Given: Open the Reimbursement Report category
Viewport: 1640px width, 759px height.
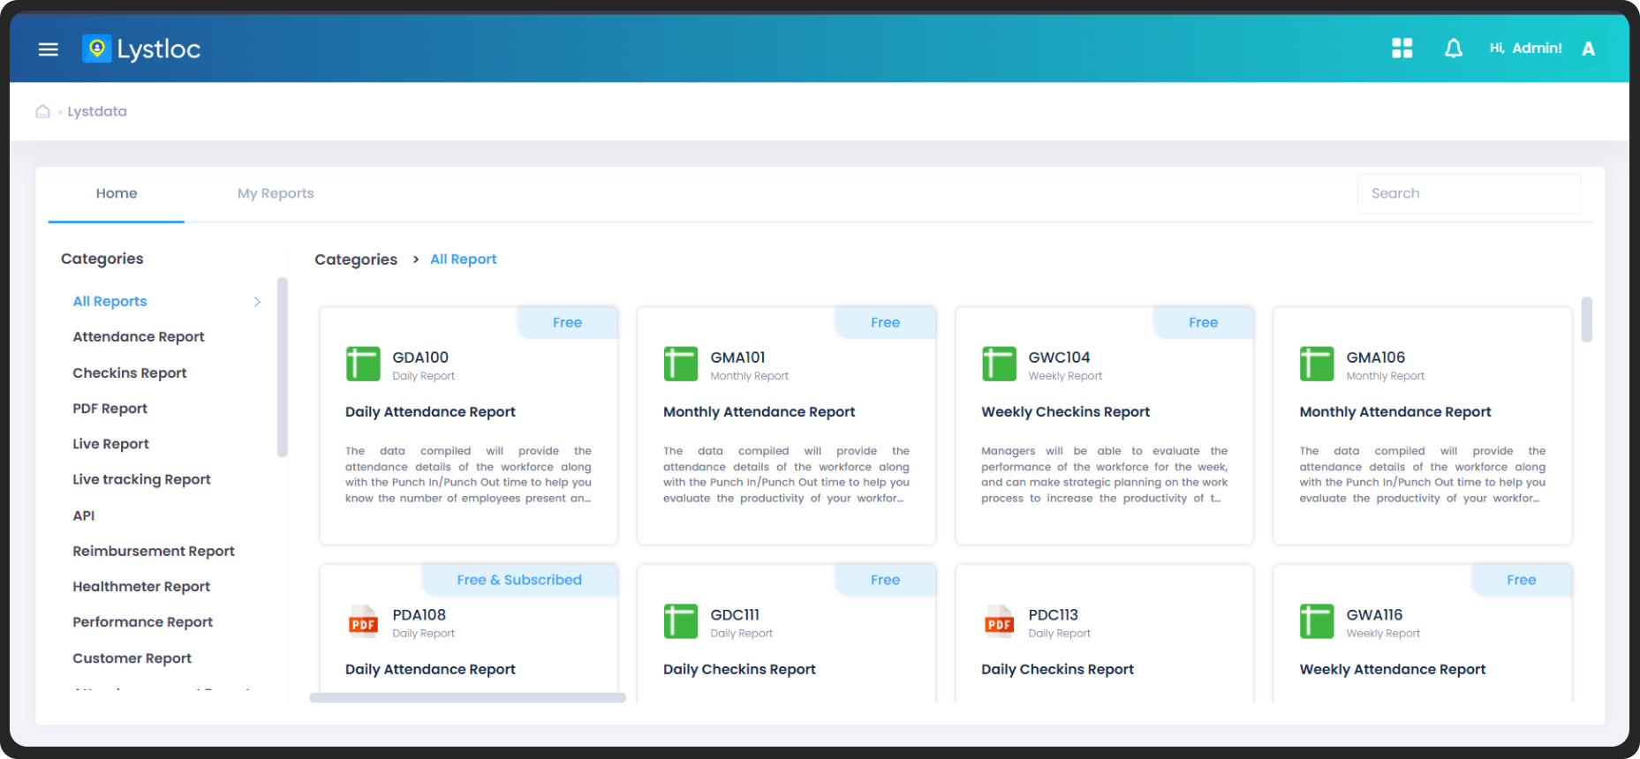Looking at the screenshot, I should [154, 551].
